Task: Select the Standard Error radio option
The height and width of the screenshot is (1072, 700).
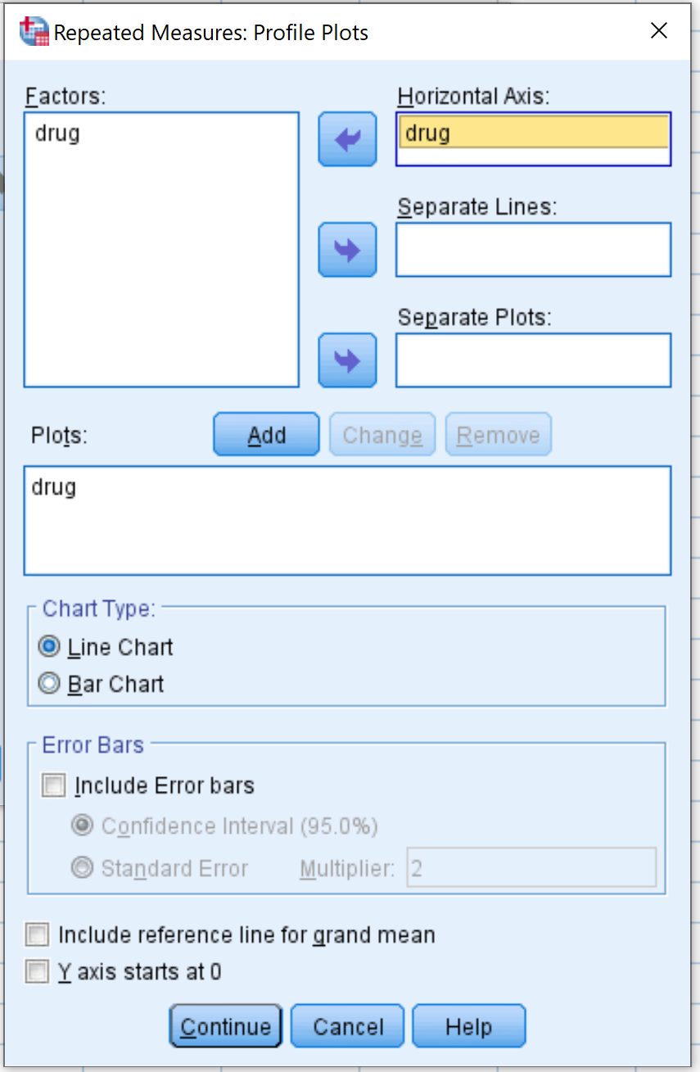Action: pyautogui.click(x=82, y=868)
